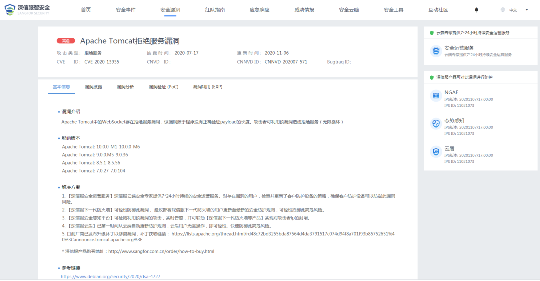540x281 pixels.
Task: Click Apache Tomcat: 8.5.1-8.5.56 version line
Action: point(91,163)
